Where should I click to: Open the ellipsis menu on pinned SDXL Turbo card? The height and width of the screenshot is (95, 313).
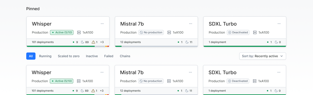point(279,24)
